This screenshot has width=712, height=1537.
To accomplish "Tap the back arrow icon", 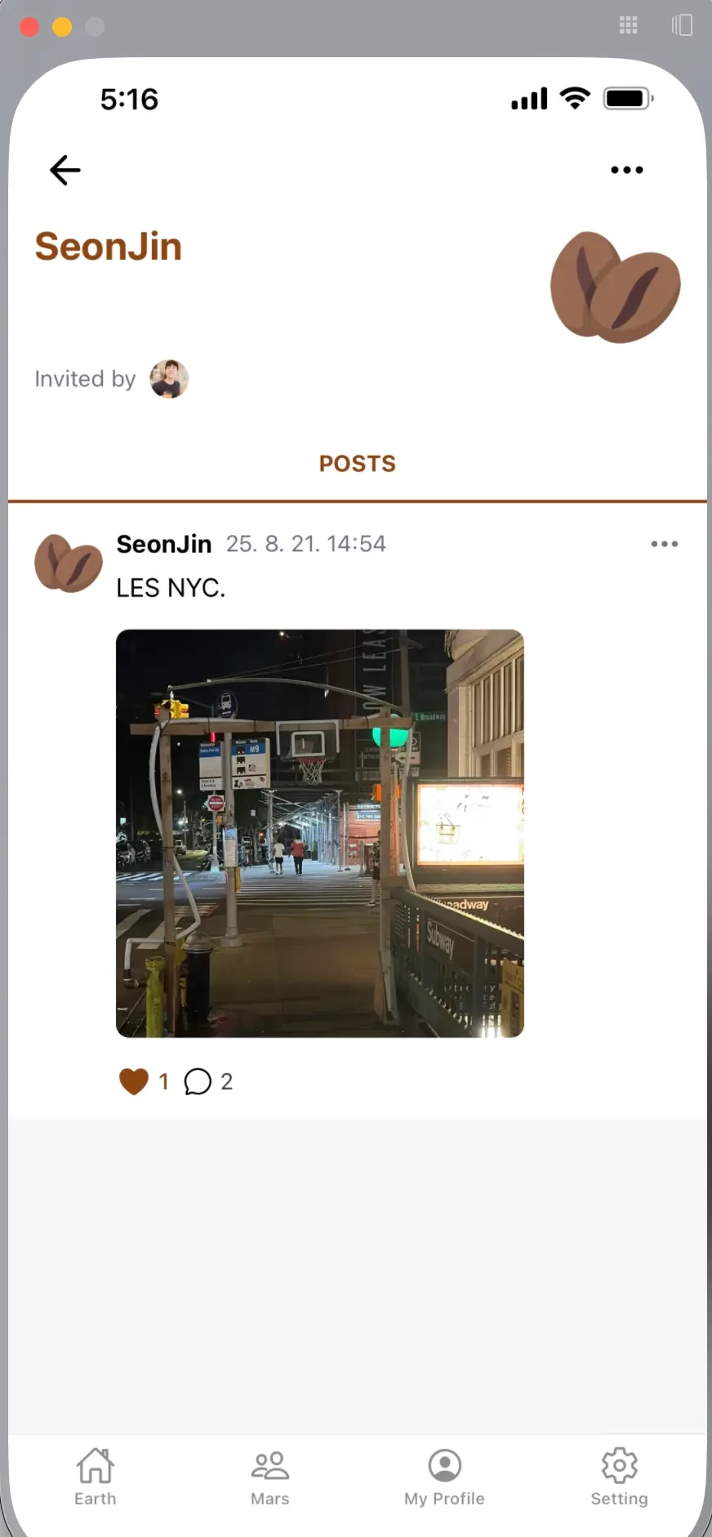I will pos(65,170).
